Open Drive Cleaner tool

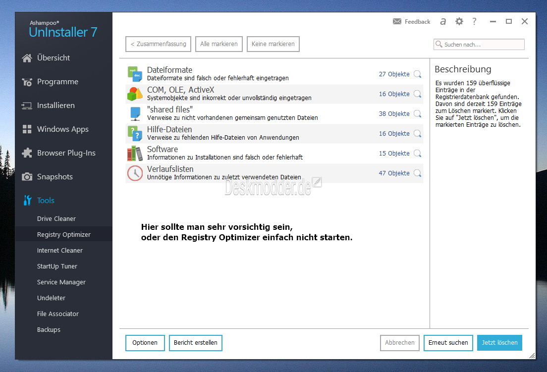click(x=56, y=218)
